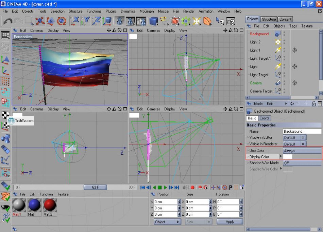Screen dimensions: 323x232
Task: Toggle visibility dots of Light.2
Action: 284,42
